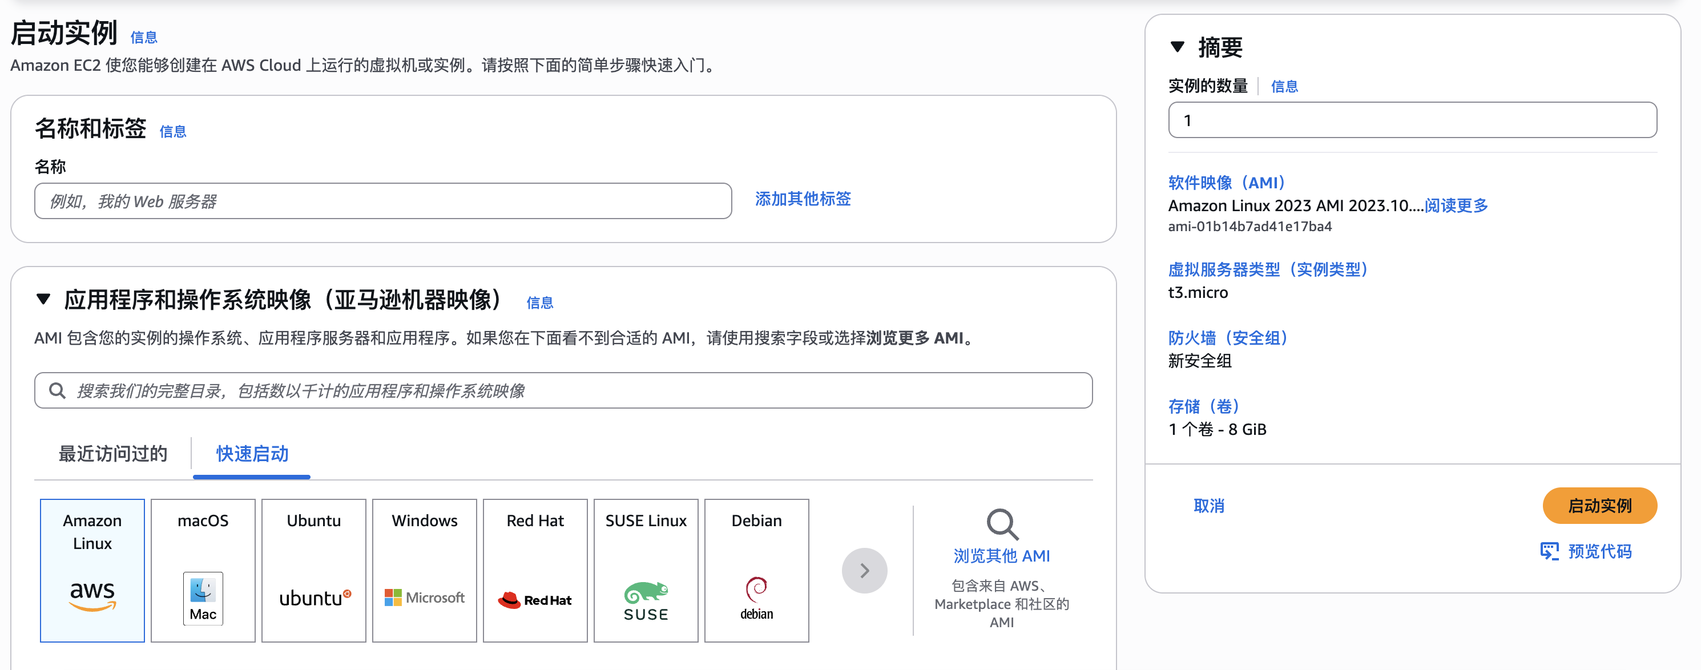This screenshot has width=1701, height=670.
Task: Choose the SUSE Linux AMI card
Action: pyautogui.click(x=646, y=570)
